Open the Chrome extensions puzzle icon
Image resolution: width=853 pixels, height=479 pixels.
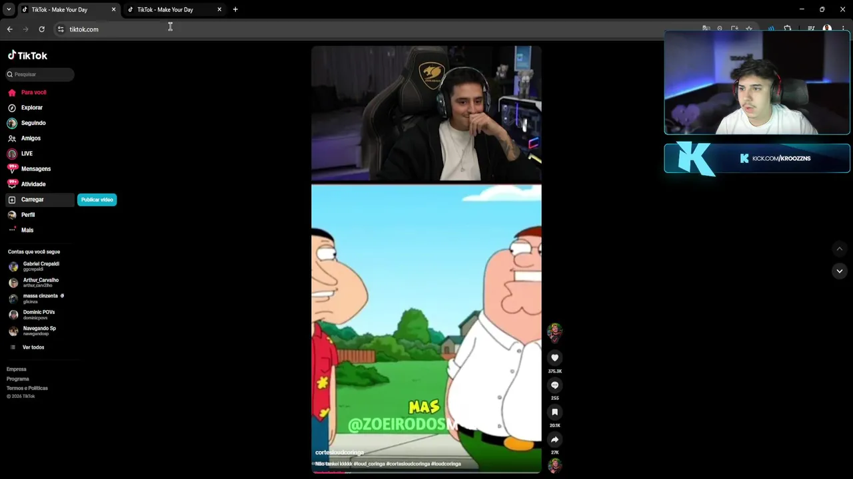pyautogui.click(x=787, y=29)
